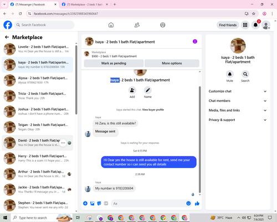The width and height of the screenshot is (277, 222).
Task: Switch to the Marketplace browser tab
Action: (84, 4)
